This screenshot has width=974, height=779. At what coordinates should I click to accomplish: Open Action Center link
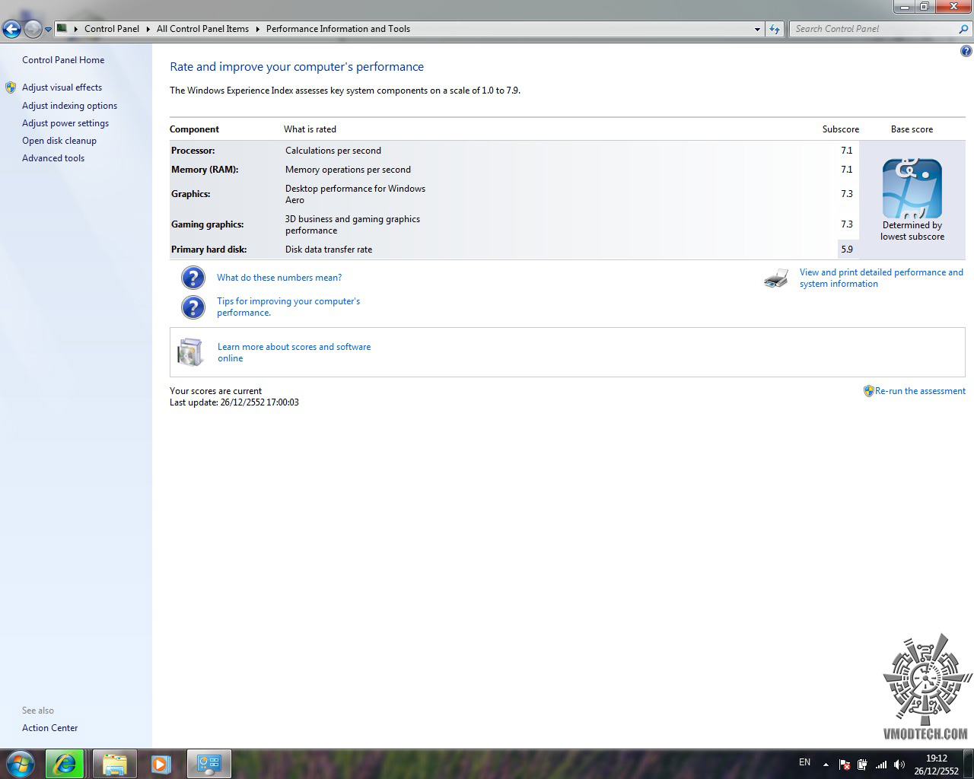(x=49, y=728)
